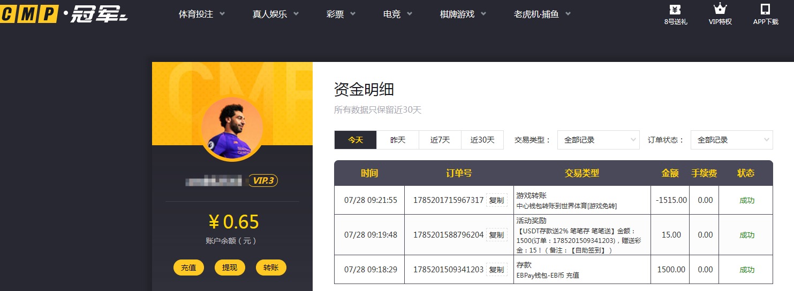The height and width of the screenshot is (291, 794).
Task: Click the 15.00 amount cell
Action: [671, 235]
